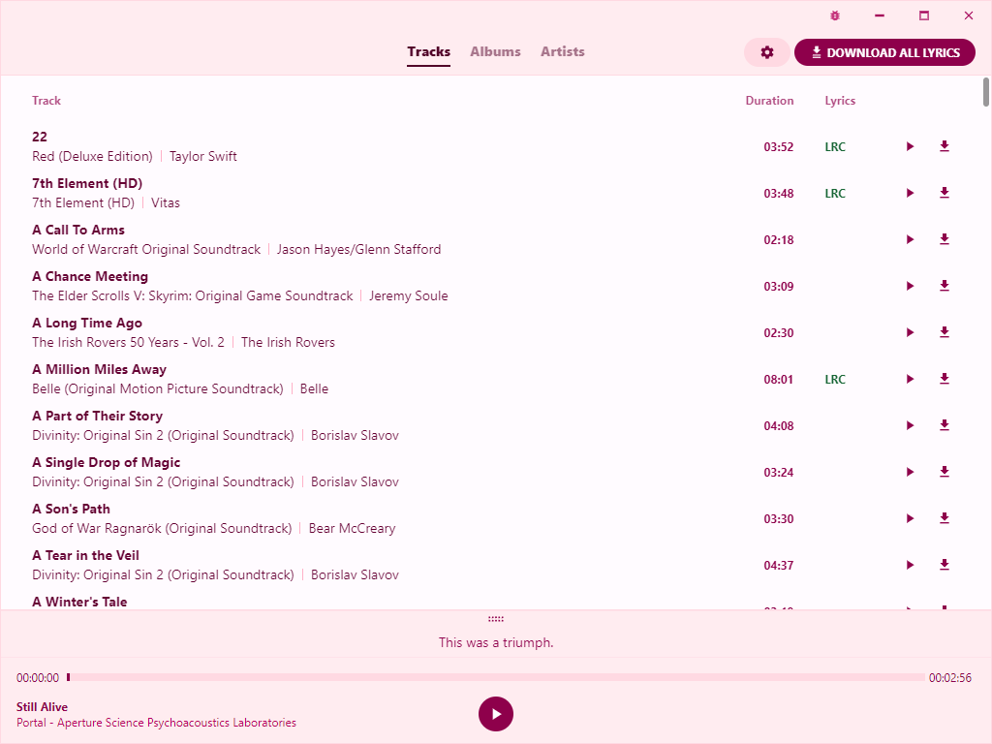Switch to the Artists tab
This screenshot has width=992, height=744.
(x=563, y=52)
